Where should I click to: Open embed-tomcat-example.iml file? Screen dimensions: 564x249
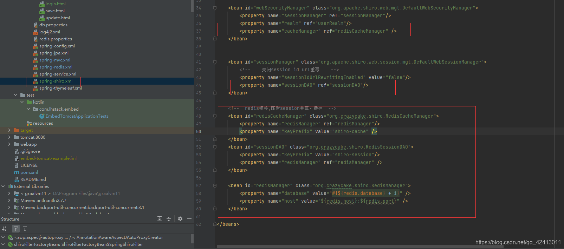[48, 158]
